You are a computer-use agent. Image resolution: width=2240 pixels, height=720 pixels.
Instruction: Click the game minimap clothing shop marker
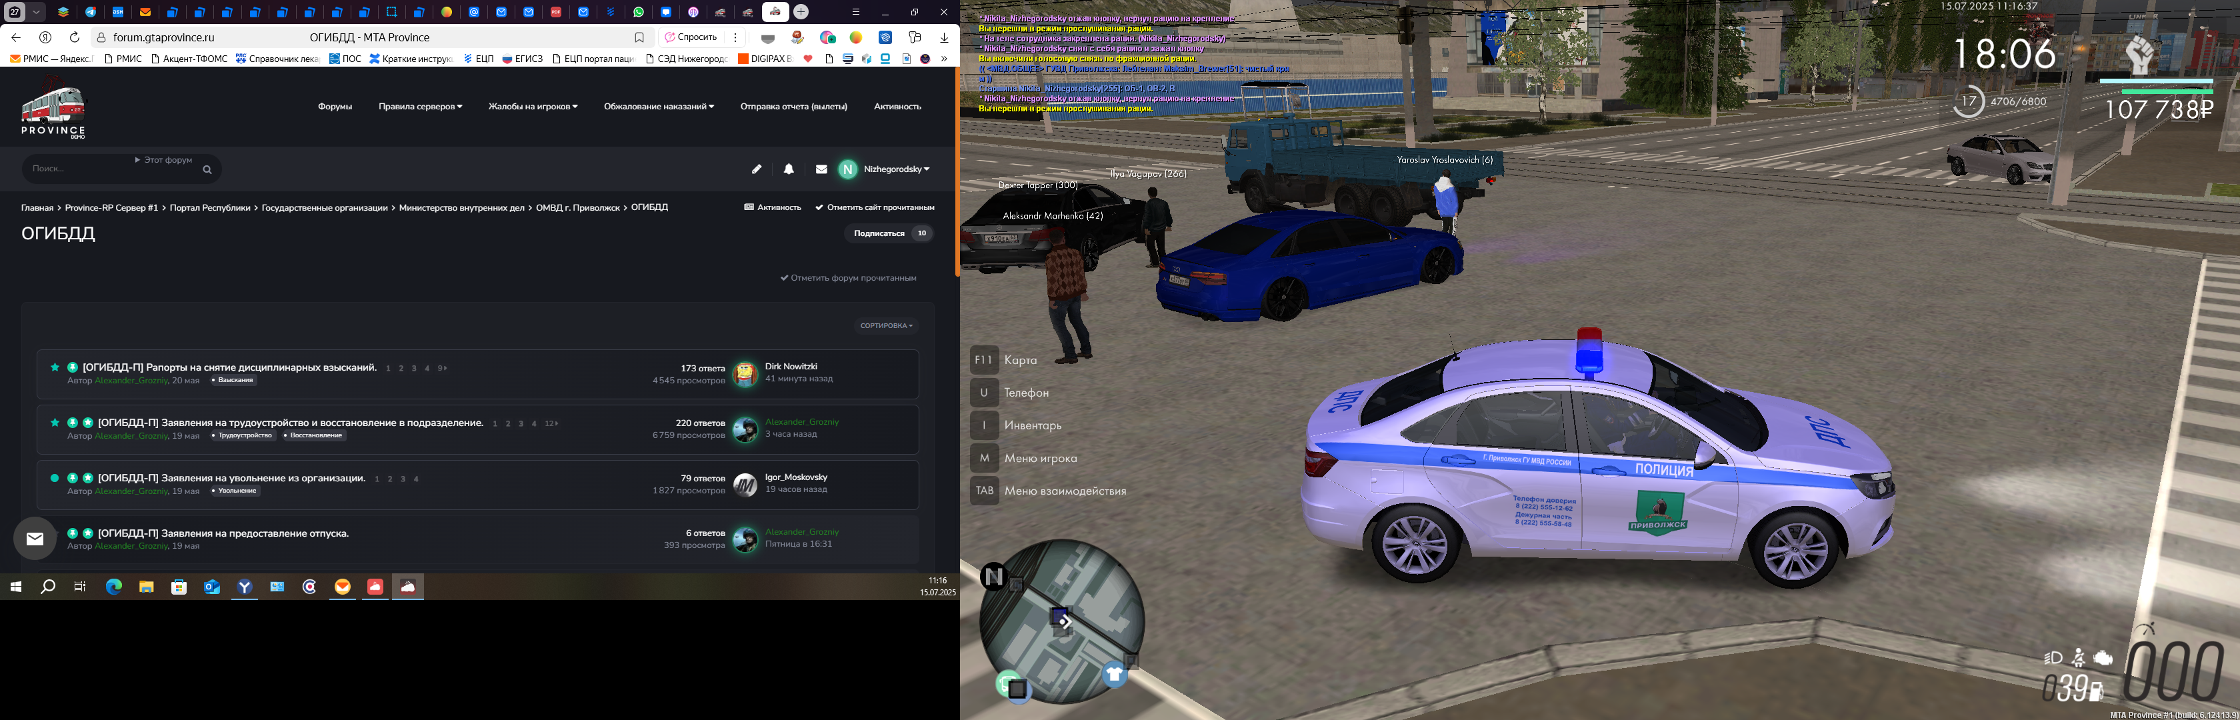point(1115,674)
